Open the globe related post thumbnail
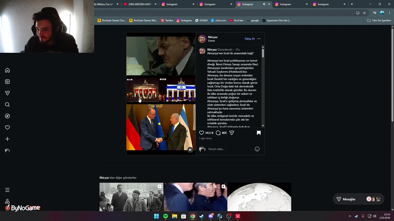Viewport: 394px width, 221px height. pos(259,197)
